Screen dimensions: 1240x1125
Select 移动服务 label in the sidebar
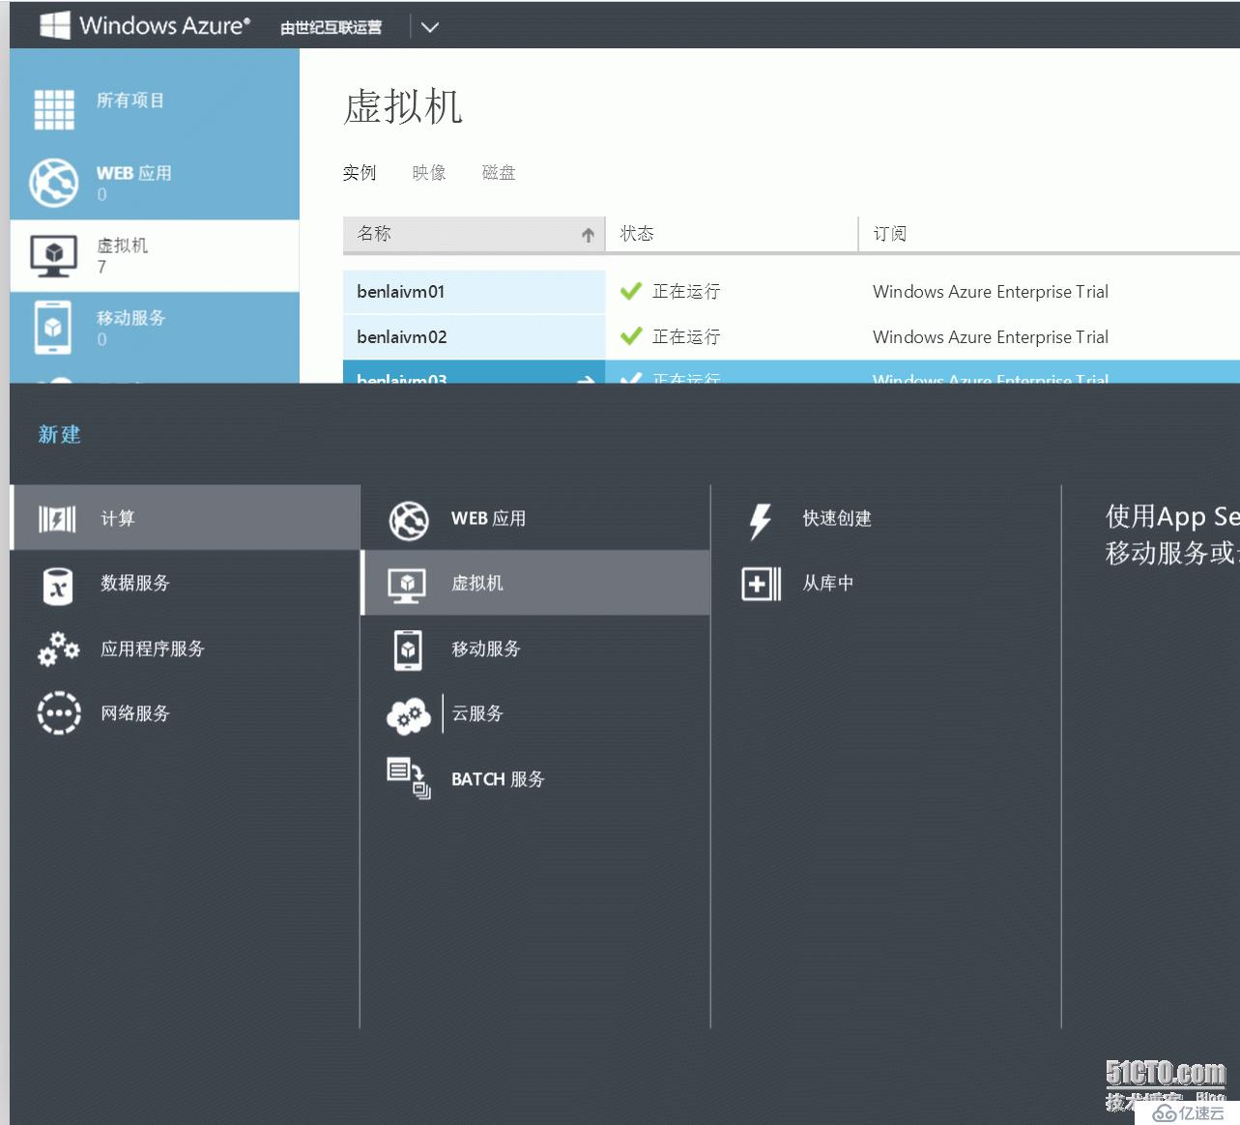point(130,318)
